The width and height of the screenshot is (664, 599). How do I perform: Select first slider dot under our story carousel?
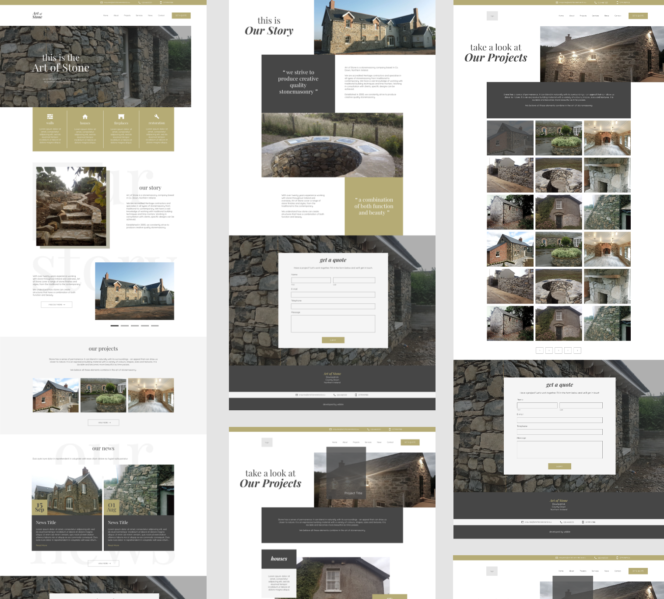pyautogui.click(x=115, y=326)
